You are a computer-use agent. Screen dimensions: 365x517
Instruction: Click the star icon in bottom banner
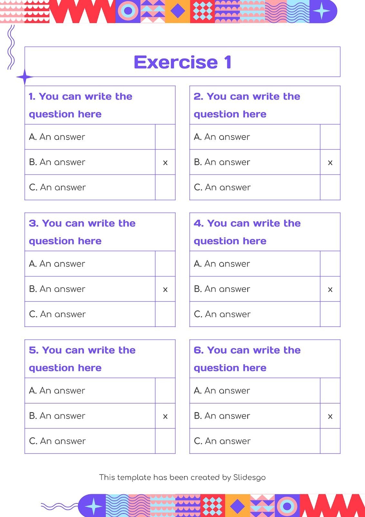click(x=94, y=506)
